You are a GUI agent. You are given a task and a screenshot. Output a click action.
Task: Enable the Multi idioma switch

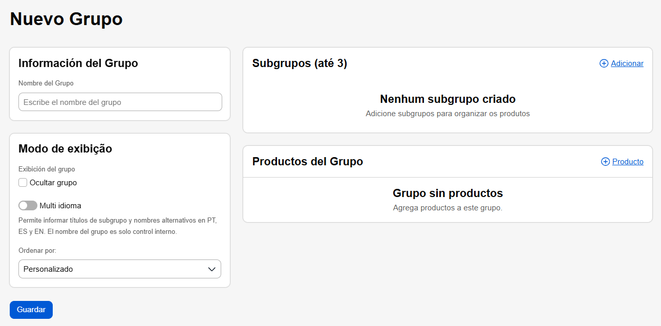click(28, 206)
